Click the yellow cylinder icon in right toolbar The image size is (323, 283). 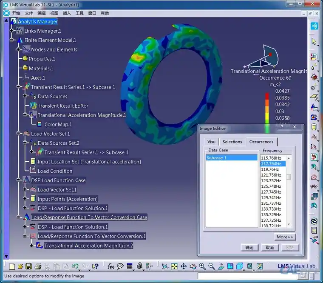(314, 127)
